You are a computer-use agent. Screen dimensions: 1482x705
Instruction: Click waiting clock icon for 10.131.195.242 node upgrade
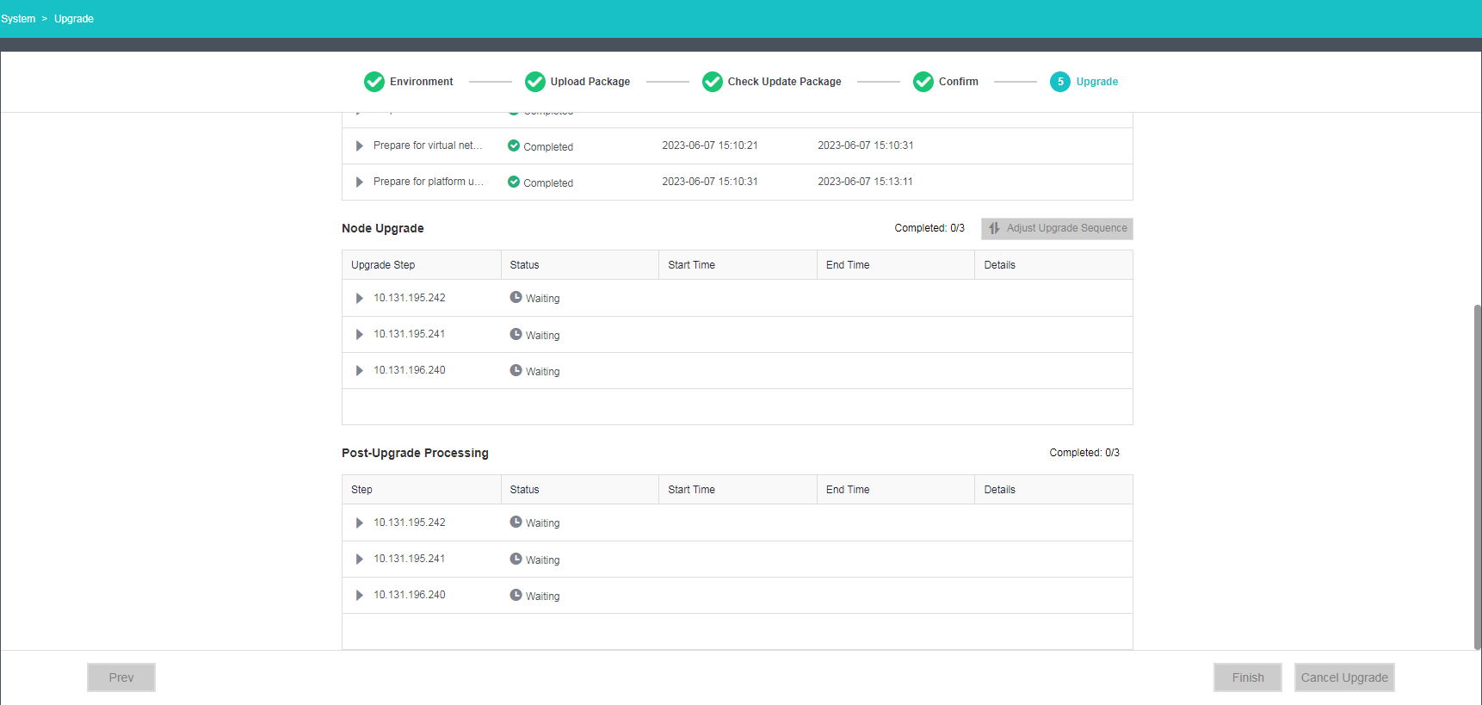click(516, 297)
